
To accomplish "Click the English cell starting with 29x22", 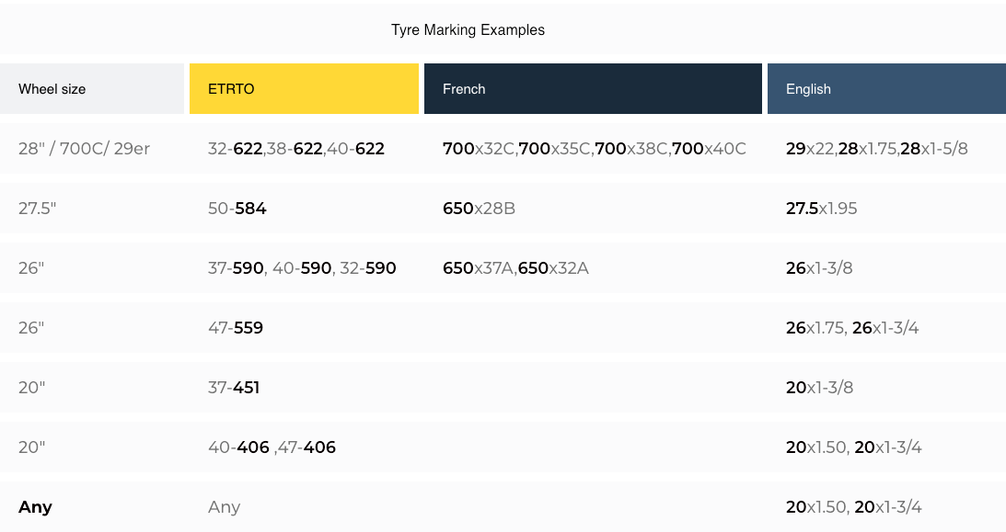I will [876, 149].
